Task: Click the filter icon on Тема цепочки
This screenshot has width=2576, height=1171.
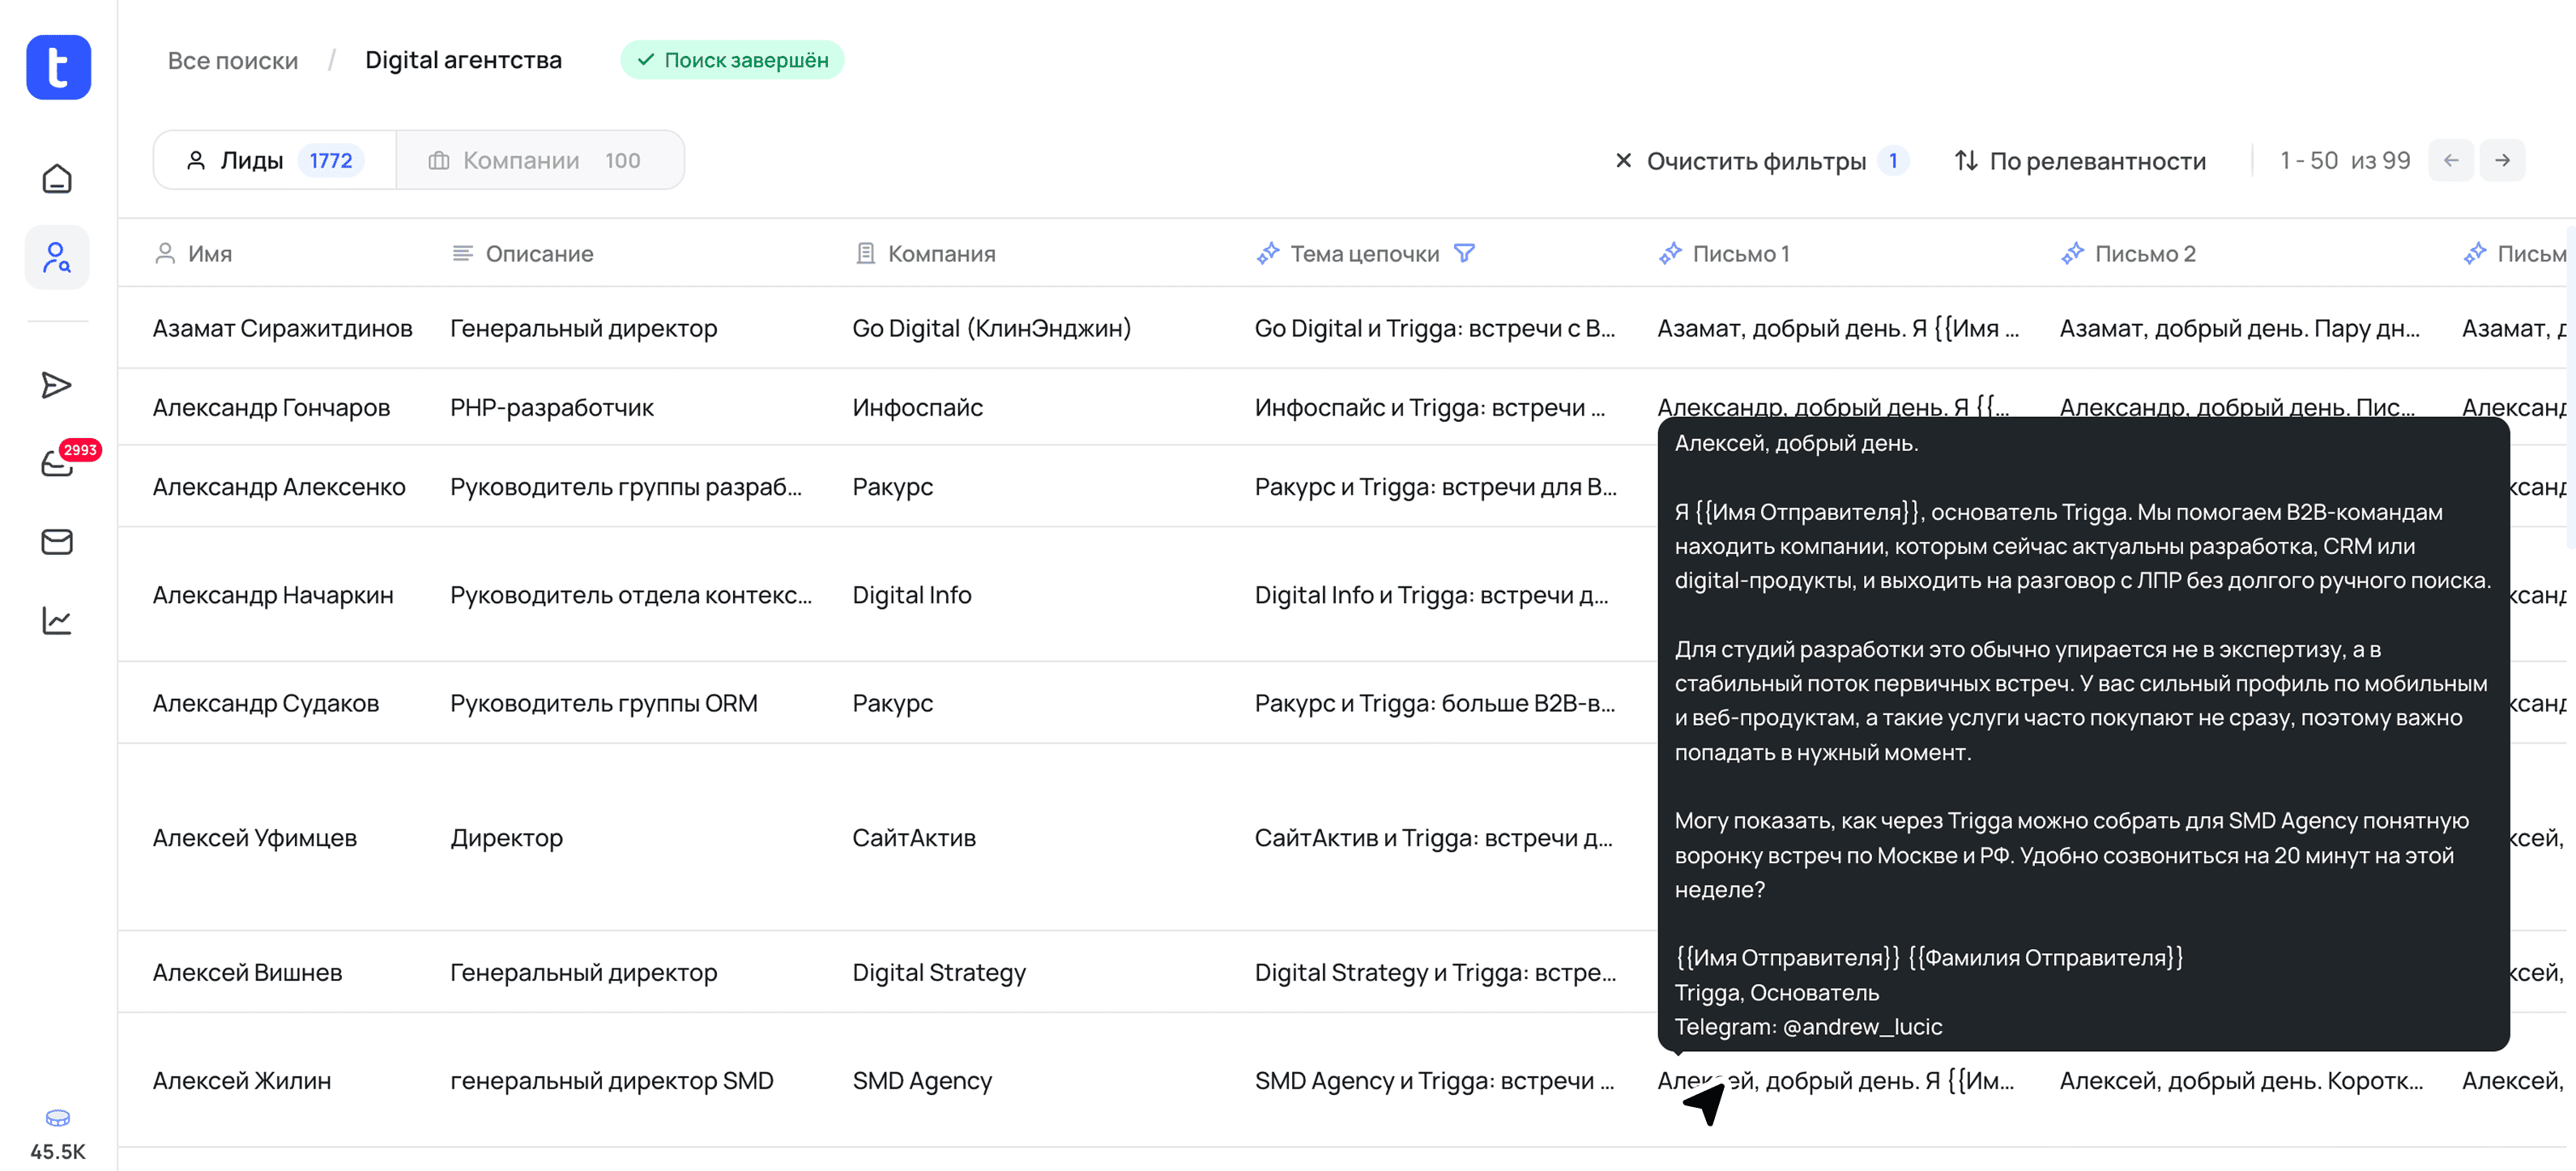Action: coord(1464,254)
